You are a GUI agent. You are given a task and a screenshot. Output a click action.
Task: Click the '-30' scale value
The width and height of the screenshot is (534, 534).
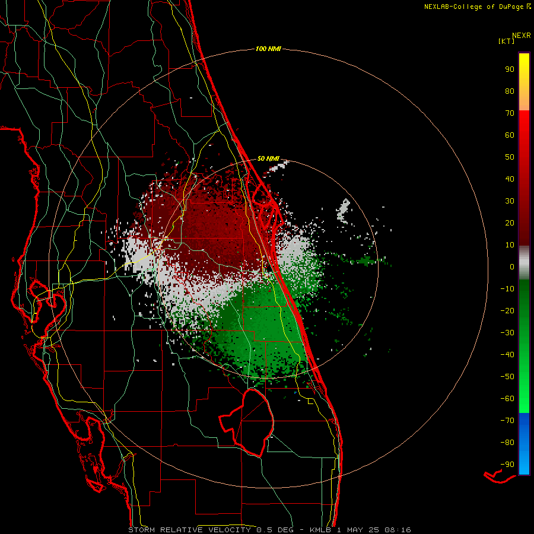click(x=507, y=333)
